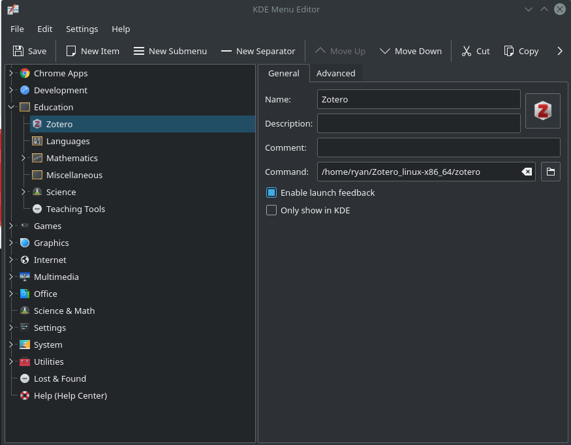Change the Zotero application icon button
The width and height of the screenshot is (571, 445).
pos(542,111)
